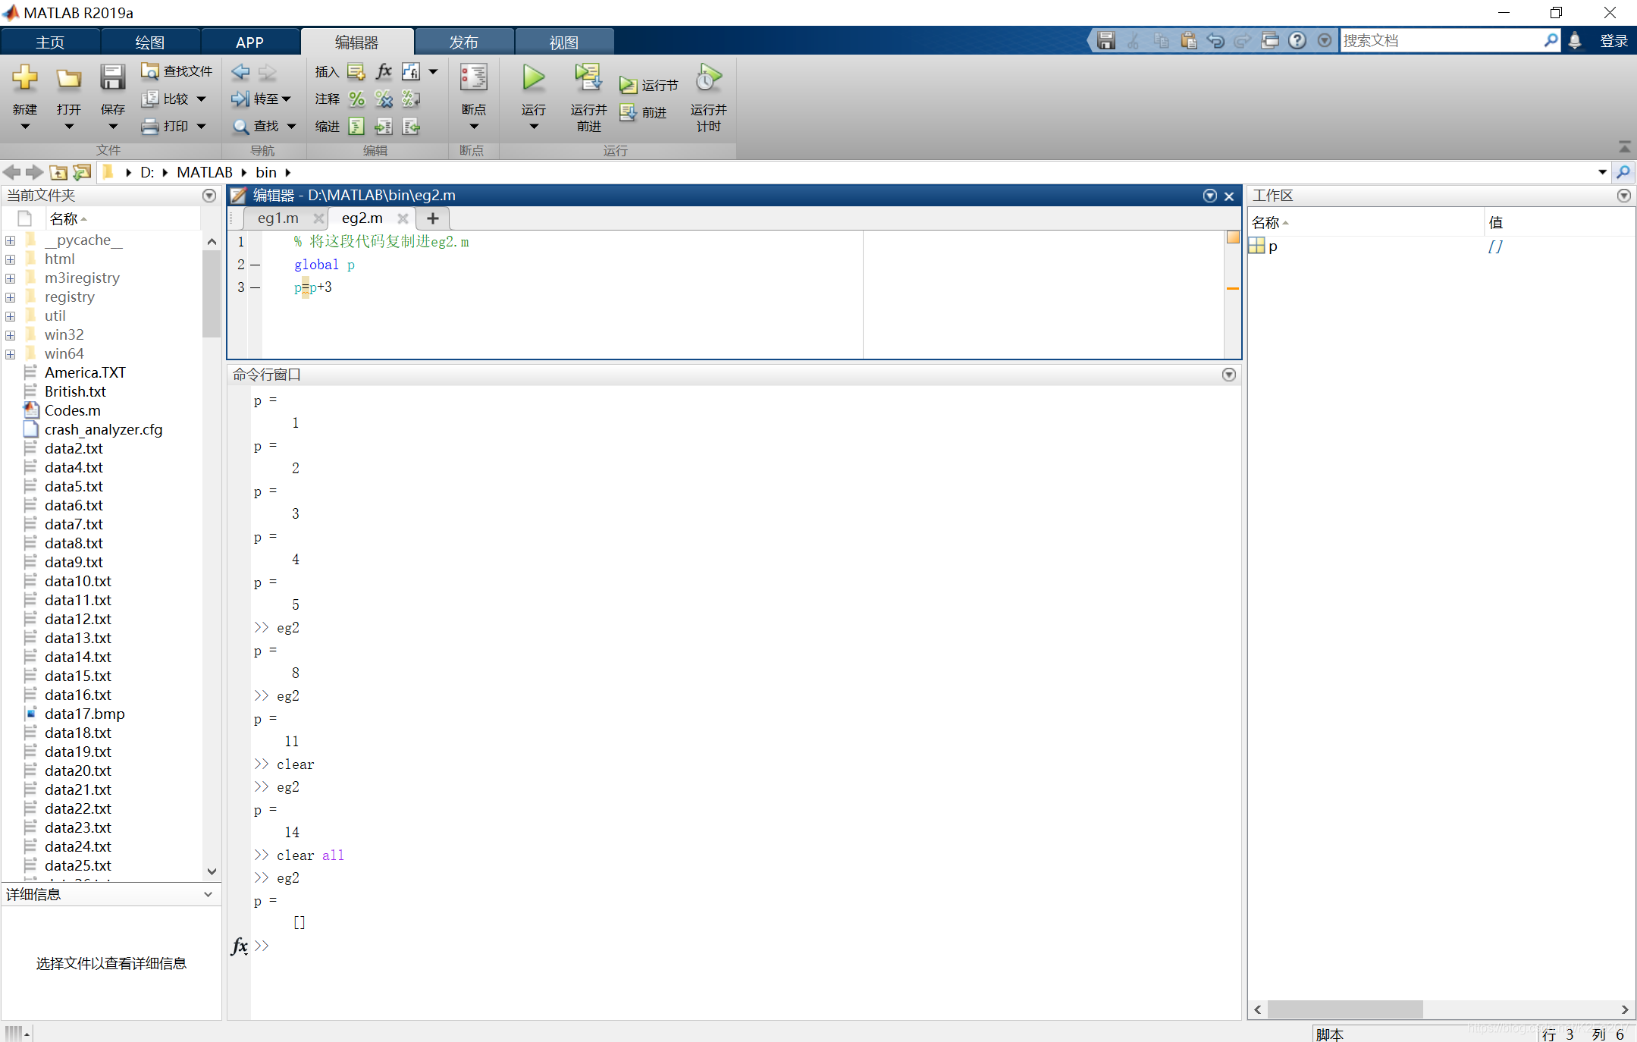Open the Open (打开) dropdown arrow

coord(68,127)
